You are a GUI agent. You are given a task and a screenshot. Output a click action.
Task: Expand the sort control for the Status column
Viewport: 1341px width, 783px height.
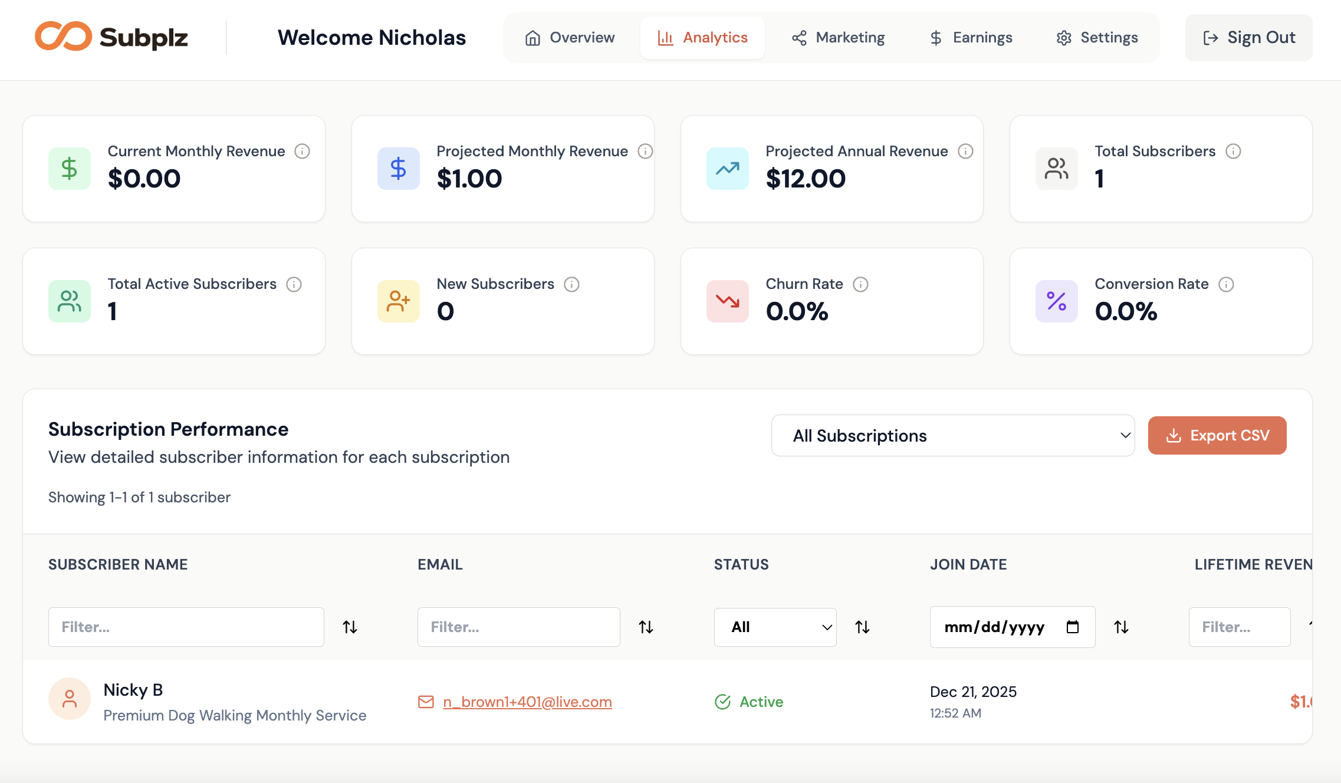coord(863,627)
